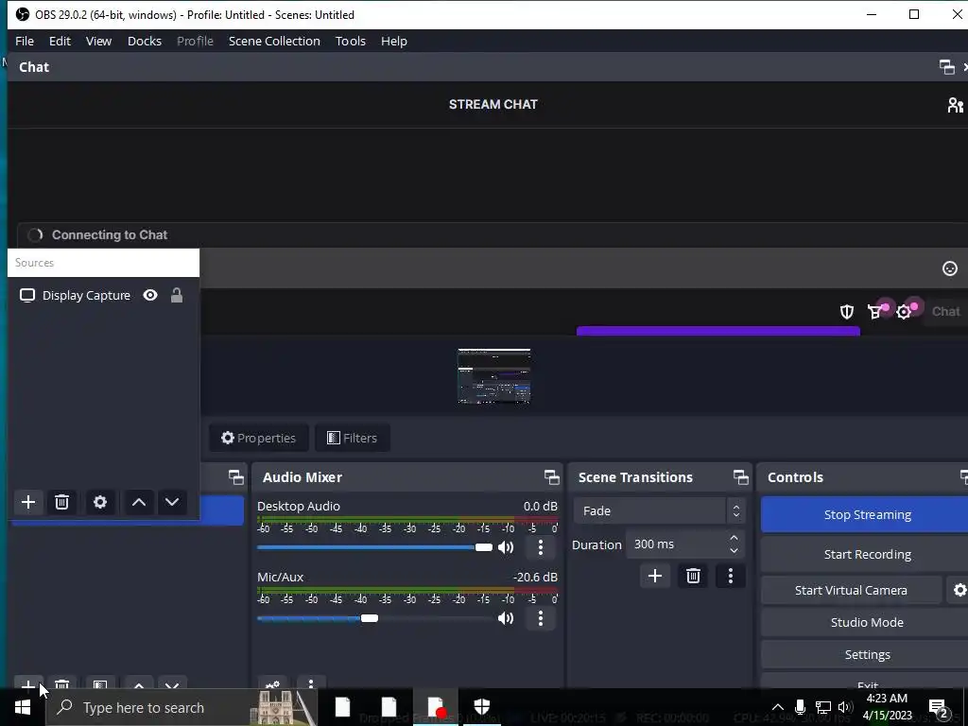Toggle visibility of Display Capture source
This screenshot has height=726, width=968.
click(x=150, y=295)
